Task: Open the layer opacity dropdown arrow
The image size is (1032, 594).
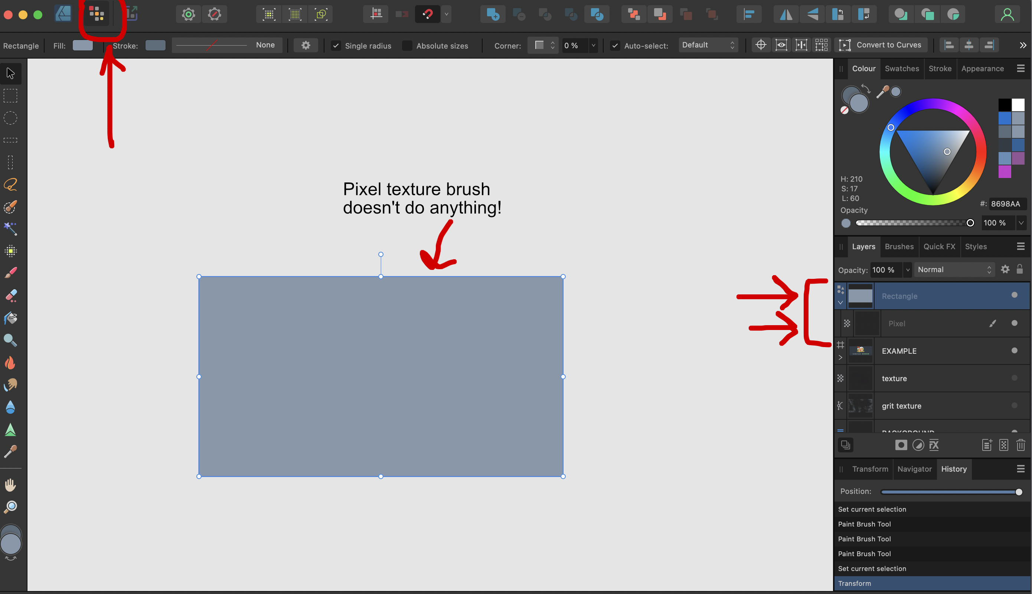Action: point(907,270)
